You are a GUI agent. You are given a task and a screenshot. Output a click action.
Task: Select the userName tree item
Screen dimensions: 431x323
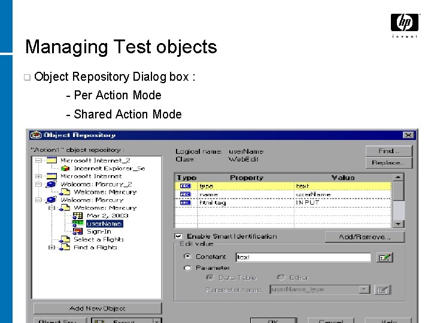pyautogui.click(x=104, y=224)
